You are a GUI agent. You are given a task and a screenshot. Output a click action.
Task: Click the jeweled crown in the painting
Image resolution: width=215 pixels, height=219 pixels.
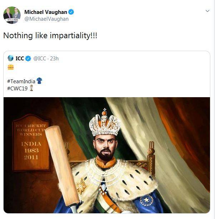pos(105,124)
